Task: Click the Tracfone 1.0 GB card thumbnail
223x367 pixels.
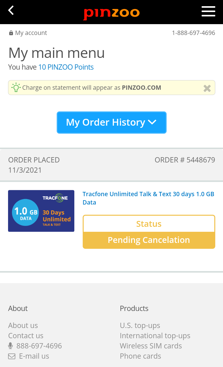Action: [x=41, y=211]
